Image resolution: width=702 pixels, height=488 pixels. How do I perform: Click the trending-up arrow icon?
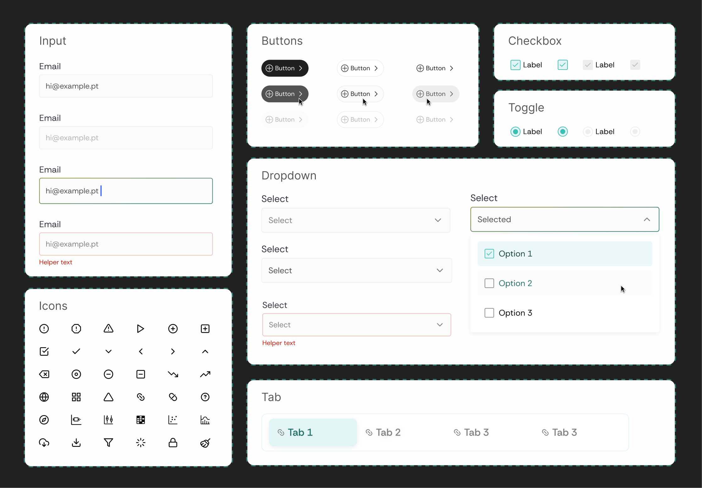pos(205,374)
